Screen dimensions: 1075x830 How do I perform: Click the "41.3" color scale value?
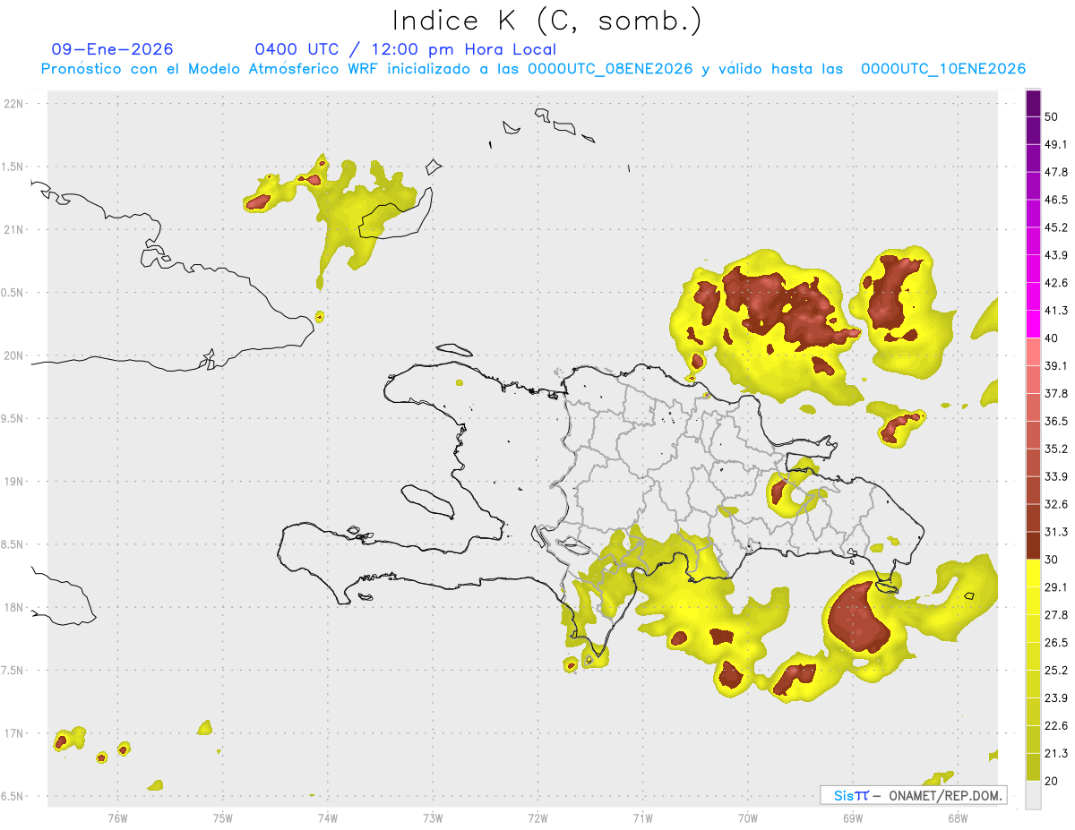[1056, 311]
